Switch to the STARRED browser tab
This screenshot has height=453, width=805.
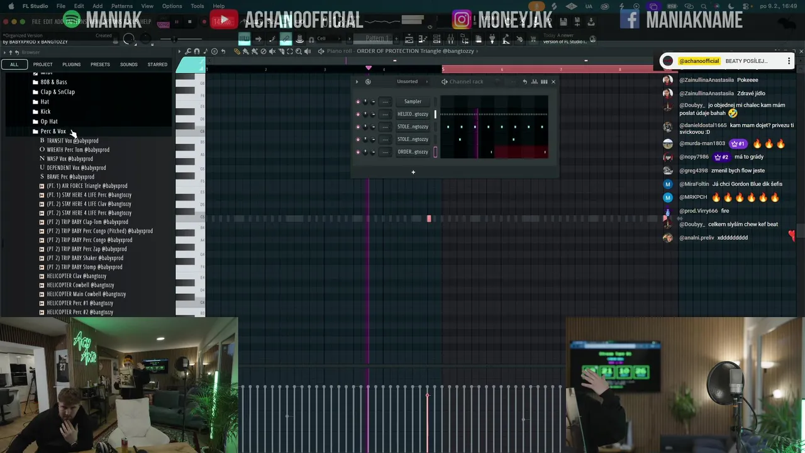(157, 64)
